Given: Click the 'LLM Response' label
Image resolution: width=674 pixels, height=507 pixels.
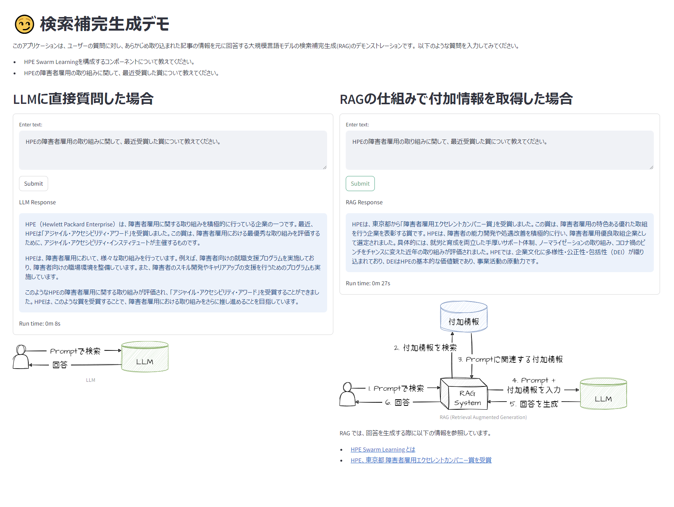Looking at the screenshot, I should (x=38, y=202).
